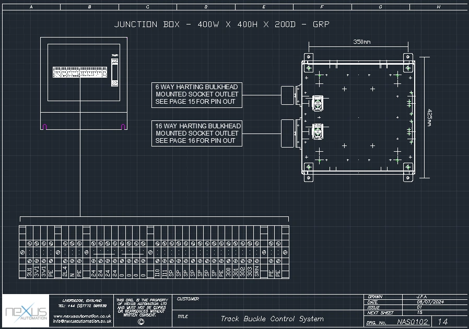Expand the 6 WAY HARTING callout box
This screenshot has height=329, width=469.
click(197, 93)
